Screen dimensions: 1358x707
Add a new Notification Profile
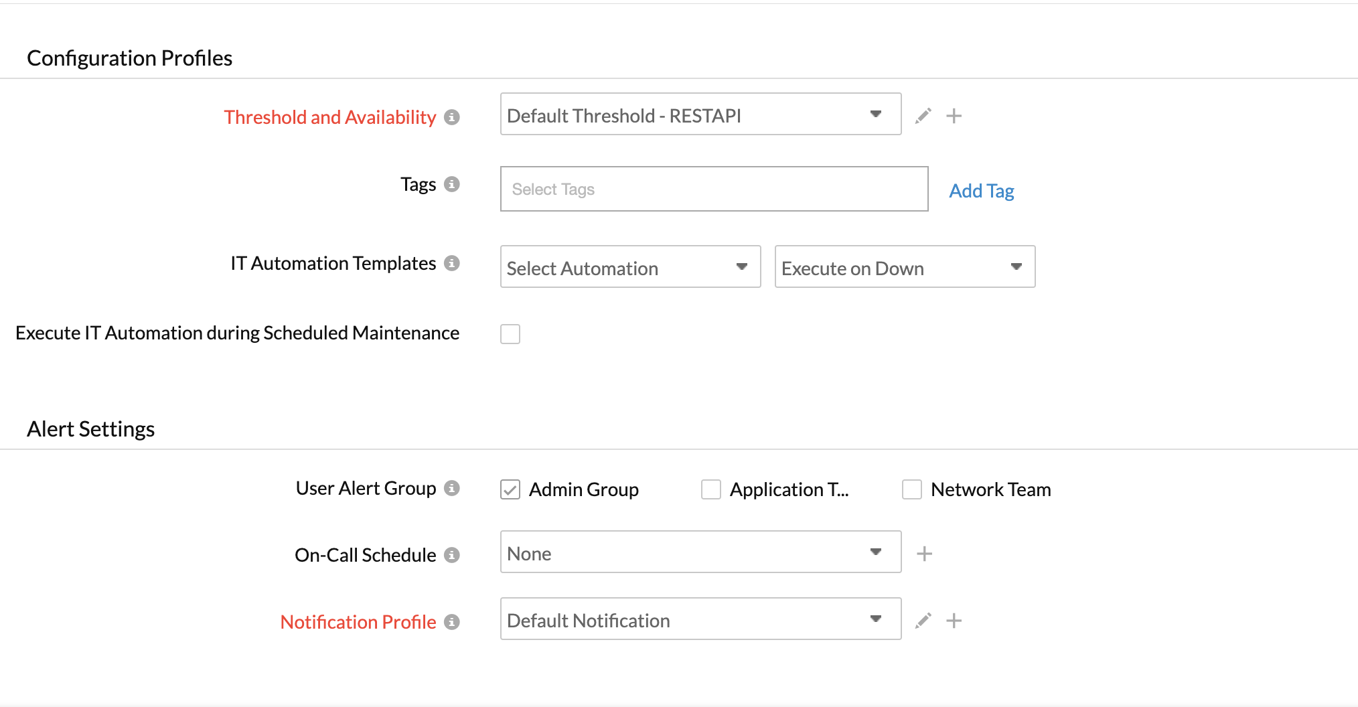tap(954, 621)
